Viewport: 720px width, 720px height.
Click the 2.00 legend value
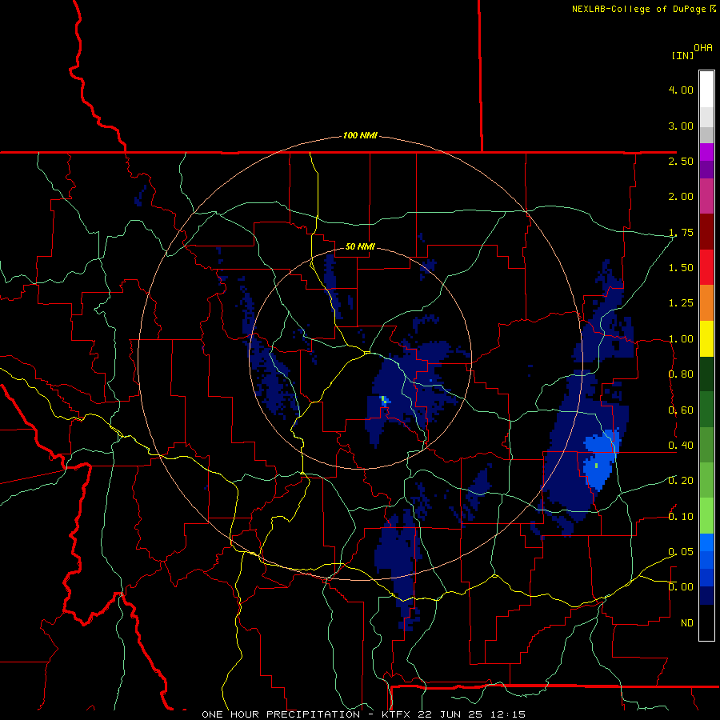click(x=681, y=197)
